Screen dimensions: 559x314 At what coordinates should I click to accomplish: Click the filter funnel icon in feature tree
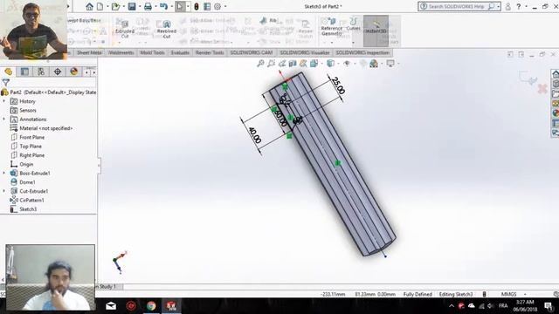(6, 83)
